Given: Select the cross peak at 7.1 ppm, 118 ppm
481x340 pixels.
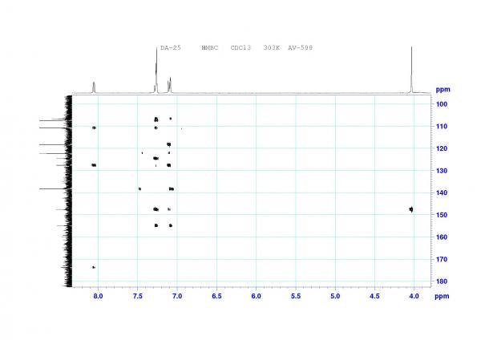Looking at the screenshot, I should [x=168, y=144].
